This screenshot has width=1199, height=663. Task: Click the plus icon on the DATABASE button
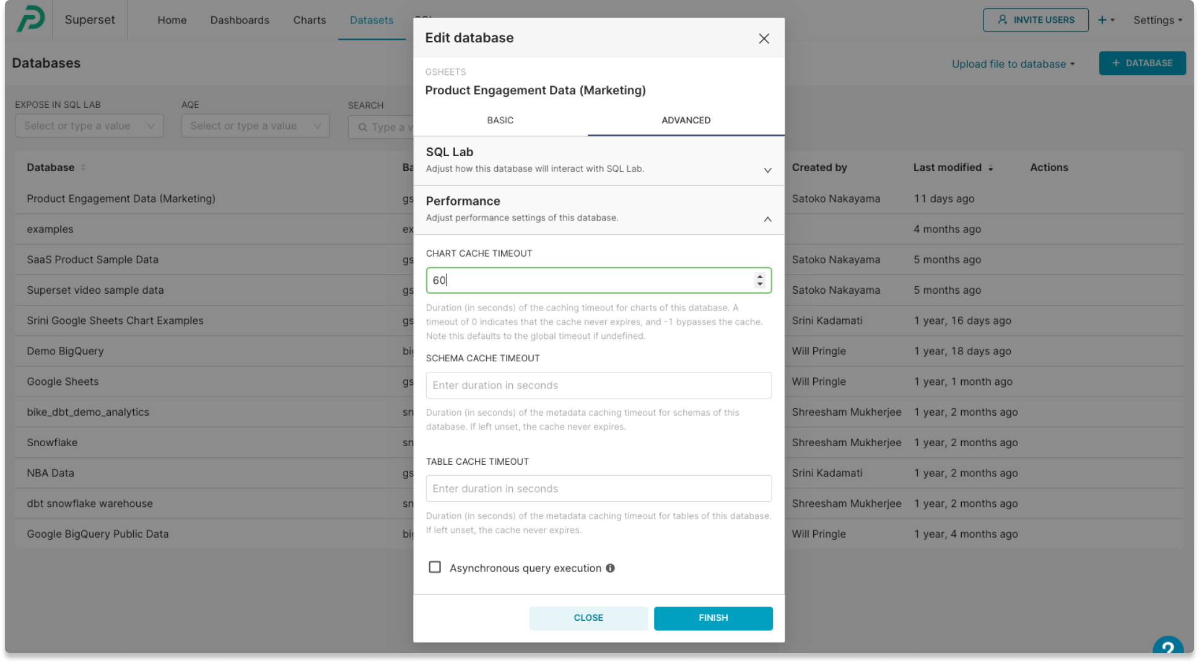[1116, 63]
